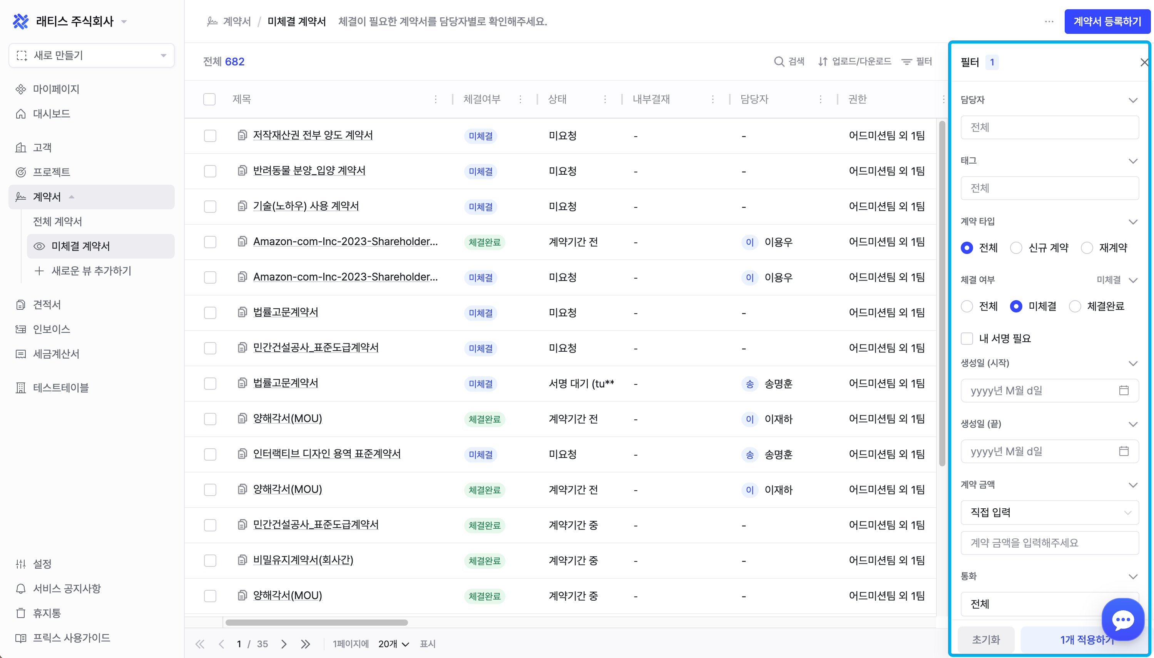Click the chat support bubble icon
Screen dimensions: 1154x658
[x=1123, y=620]
